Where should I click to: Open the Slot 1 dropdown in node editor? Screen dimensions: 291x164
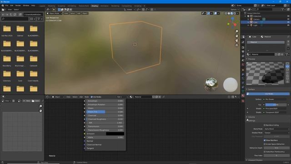[x=122, y=97]
